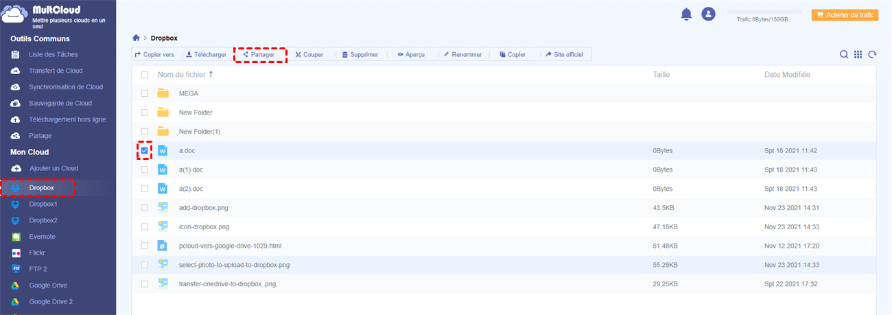Click the 51.48KB size cell
892x315 pixels.
pyautogui.click(x=666, y=245)
